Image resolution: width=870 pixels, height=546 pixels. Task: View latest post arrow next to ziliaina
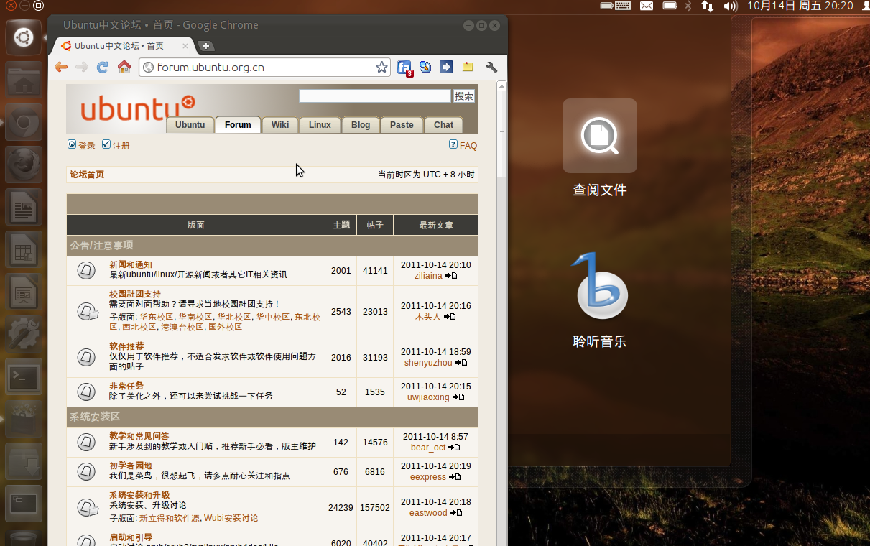coord(451,276)
